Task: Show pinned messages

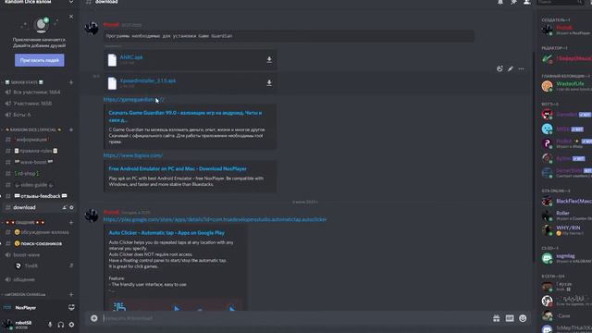Action: pyautogui.click(x=513, y=2)
